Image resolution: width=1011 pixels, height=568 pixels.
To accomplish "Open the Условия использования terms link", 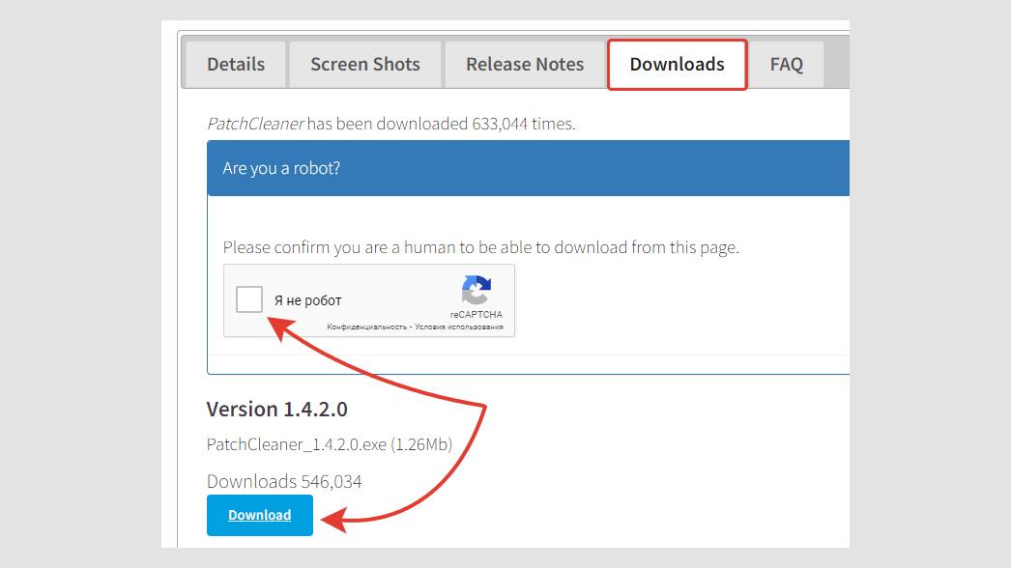I will pos(458,327).
